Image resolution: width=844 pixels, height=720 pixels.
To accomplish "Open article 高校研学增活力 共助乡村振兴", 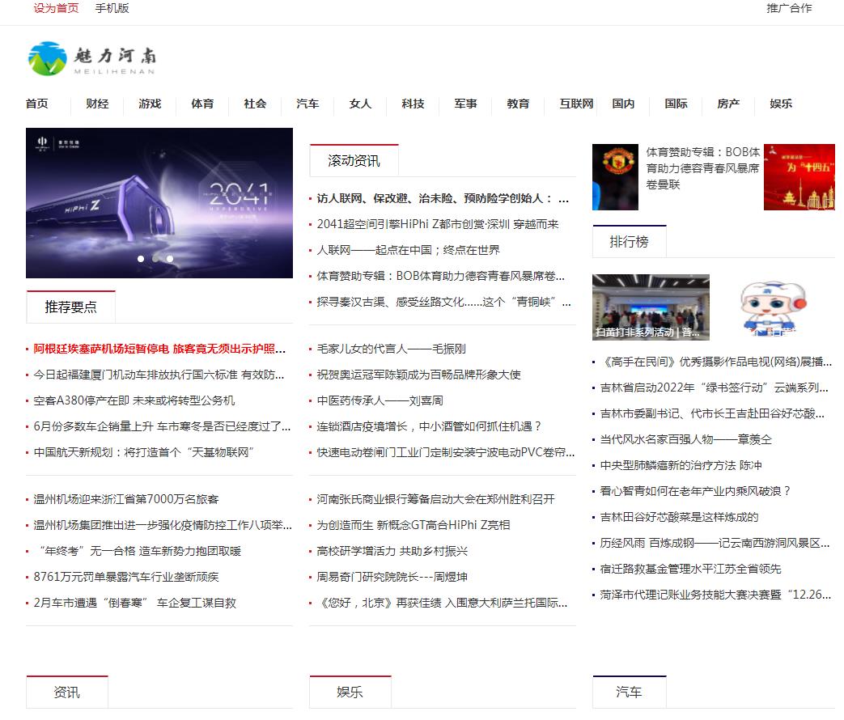I will pos(392,551).
